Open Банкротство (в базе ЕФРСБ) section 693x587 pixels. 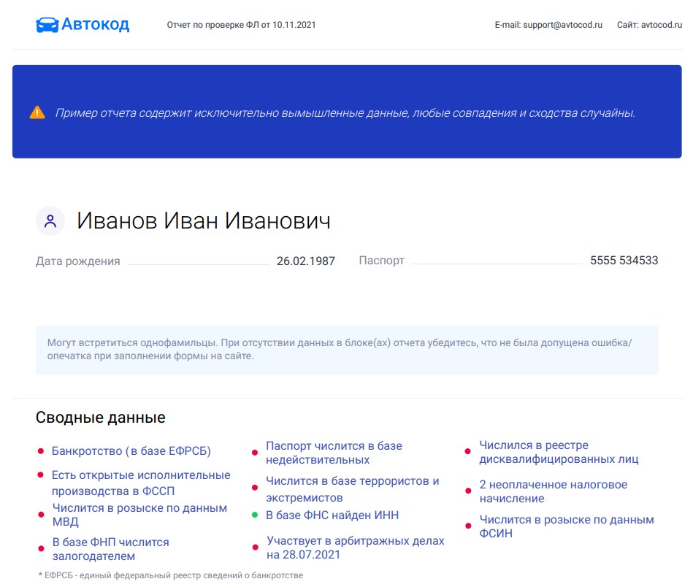[x=131, y=451]
